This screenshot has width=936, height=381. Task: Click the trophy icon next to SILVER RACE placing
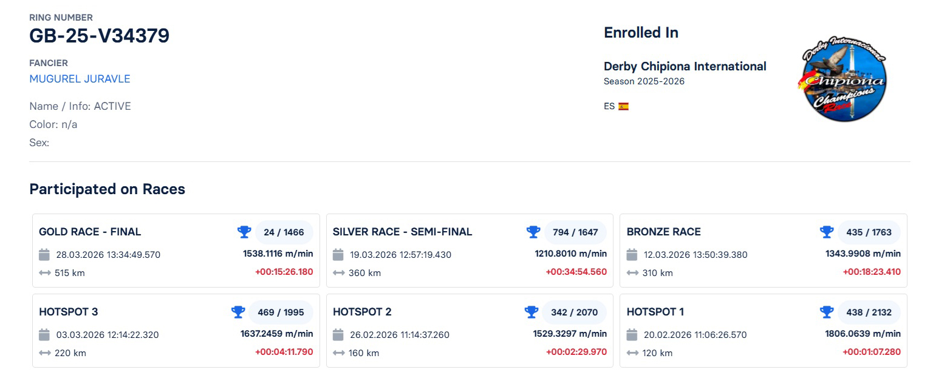(x=533, y=232)
